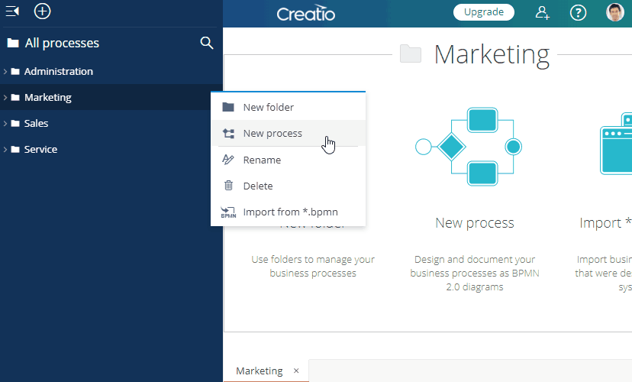Open the invite user icon
The width and height of the screenshot is (632, 382).
542,12
